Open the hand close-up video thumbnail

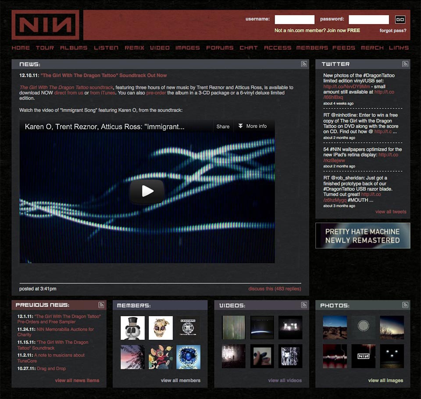[x=262, y=356]
